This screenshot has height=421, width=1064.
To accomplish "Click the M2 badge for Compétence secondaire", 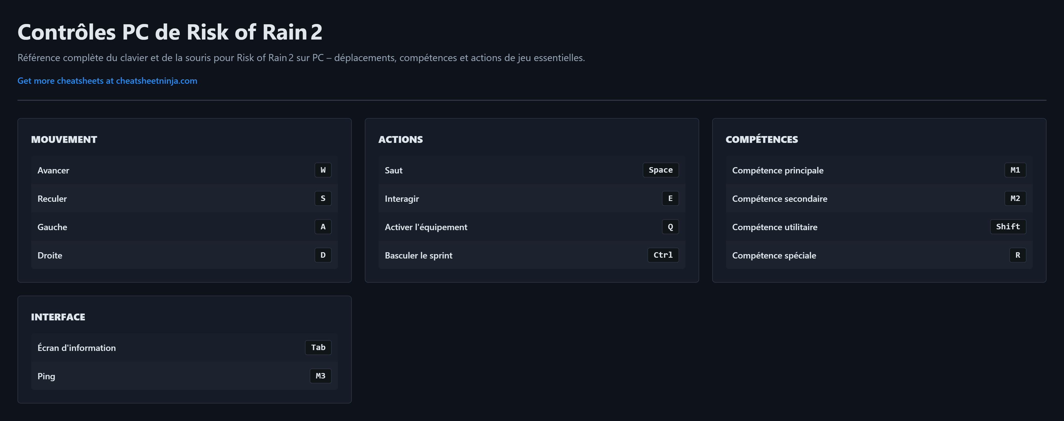I will pos(1015,198).
